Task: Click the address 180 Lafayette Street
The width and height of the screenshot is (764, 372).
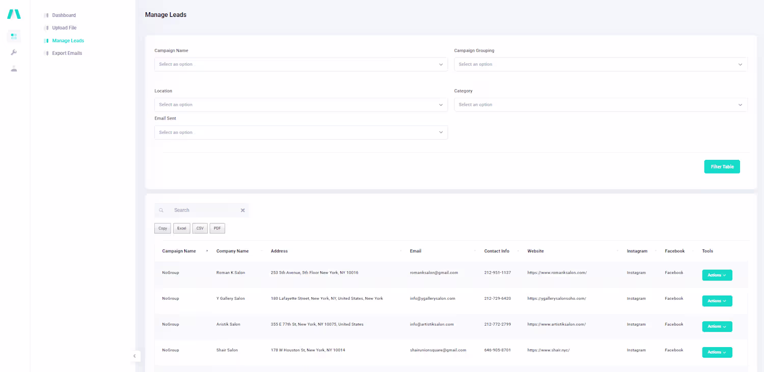Action: pos(327,299)
